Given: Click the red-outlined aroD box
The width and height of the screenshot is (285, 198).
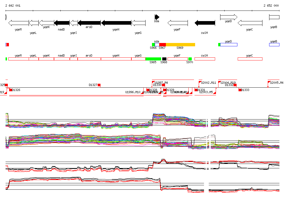Looking at the screenshot, I should [89, 59].
